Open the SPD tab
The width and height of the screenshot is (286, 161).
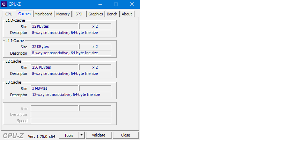[x=79, y=14]
